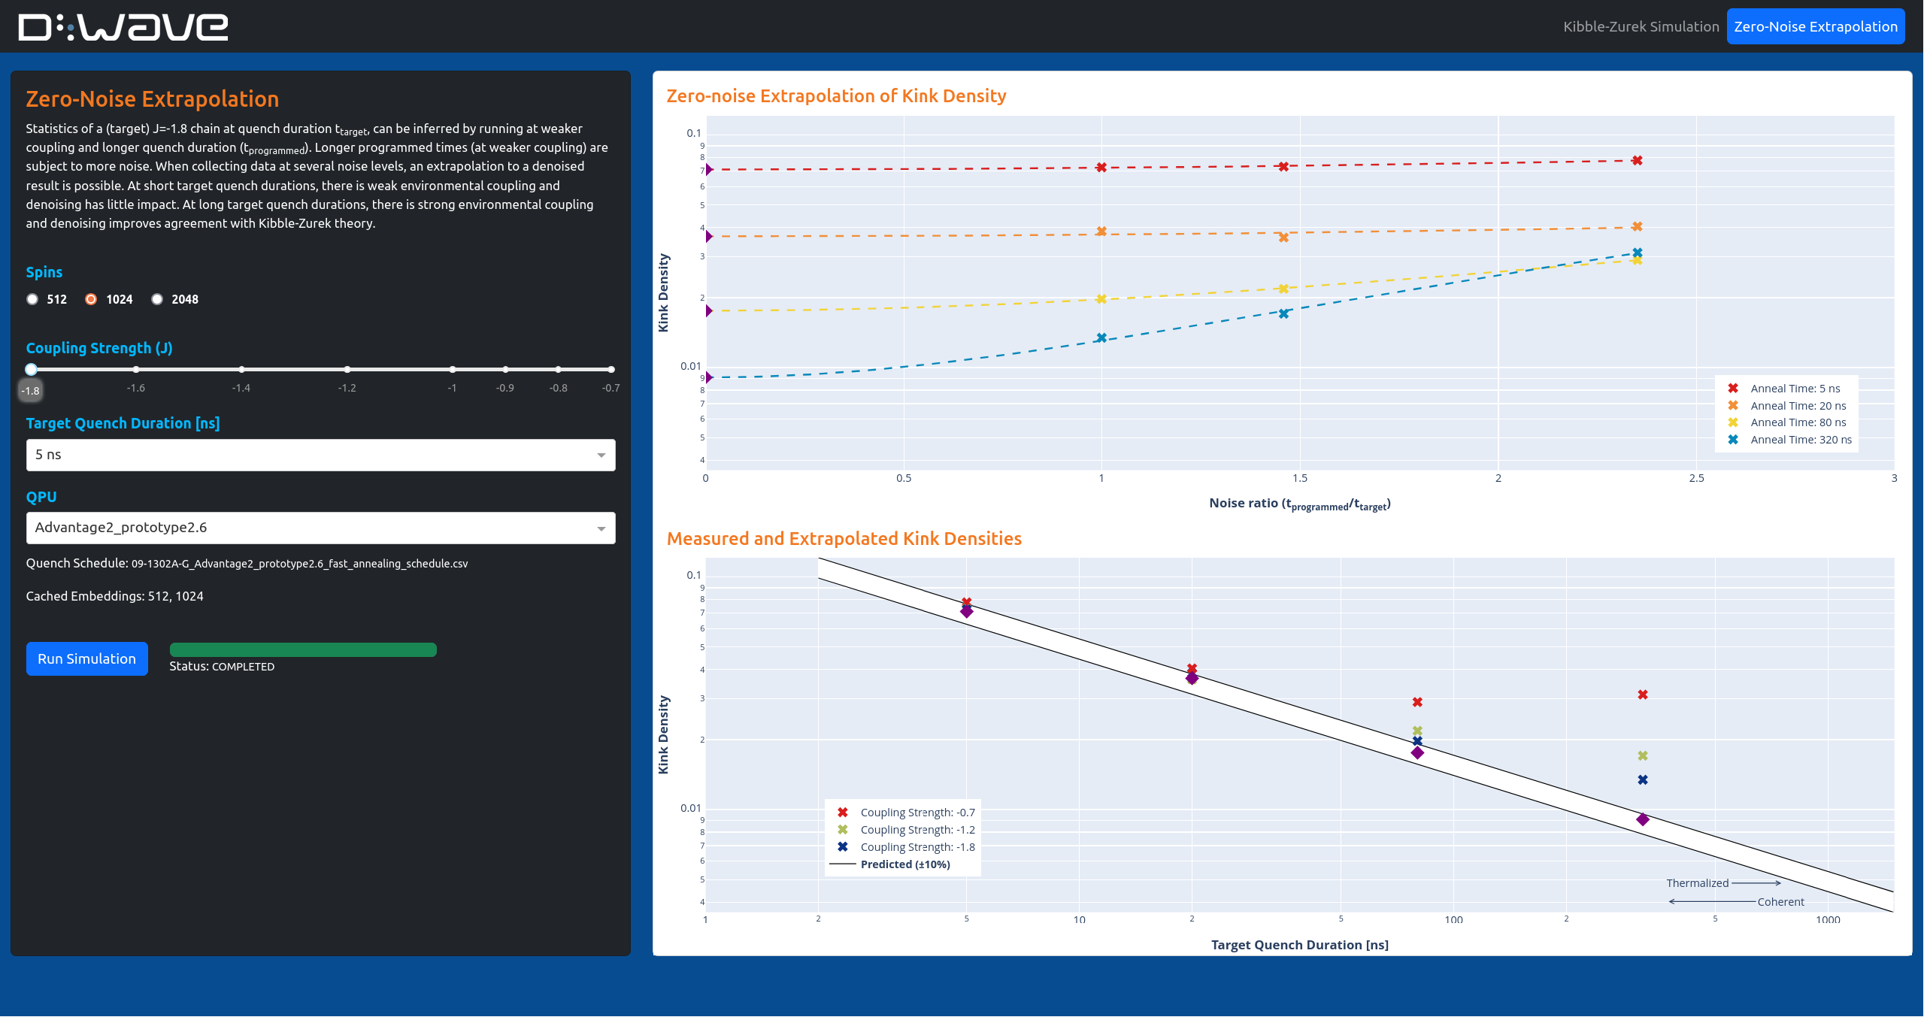Click the Run Simulation button
The width and height of the screenshot is (1924, 1017).
[86, 658]
